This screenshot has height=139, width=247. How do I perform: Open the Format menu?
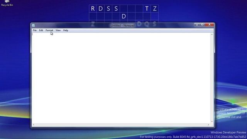tap(49, 30)
